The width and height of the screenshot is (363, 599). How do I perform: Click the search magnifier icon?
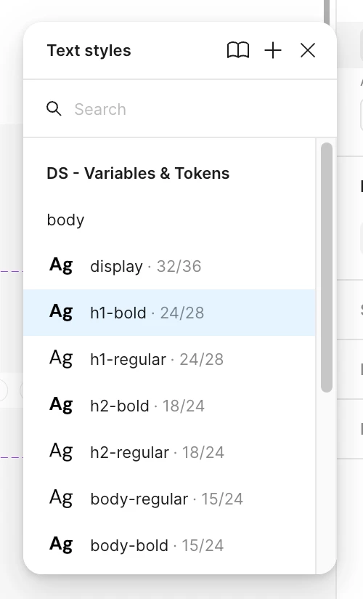tap(54, 109)
